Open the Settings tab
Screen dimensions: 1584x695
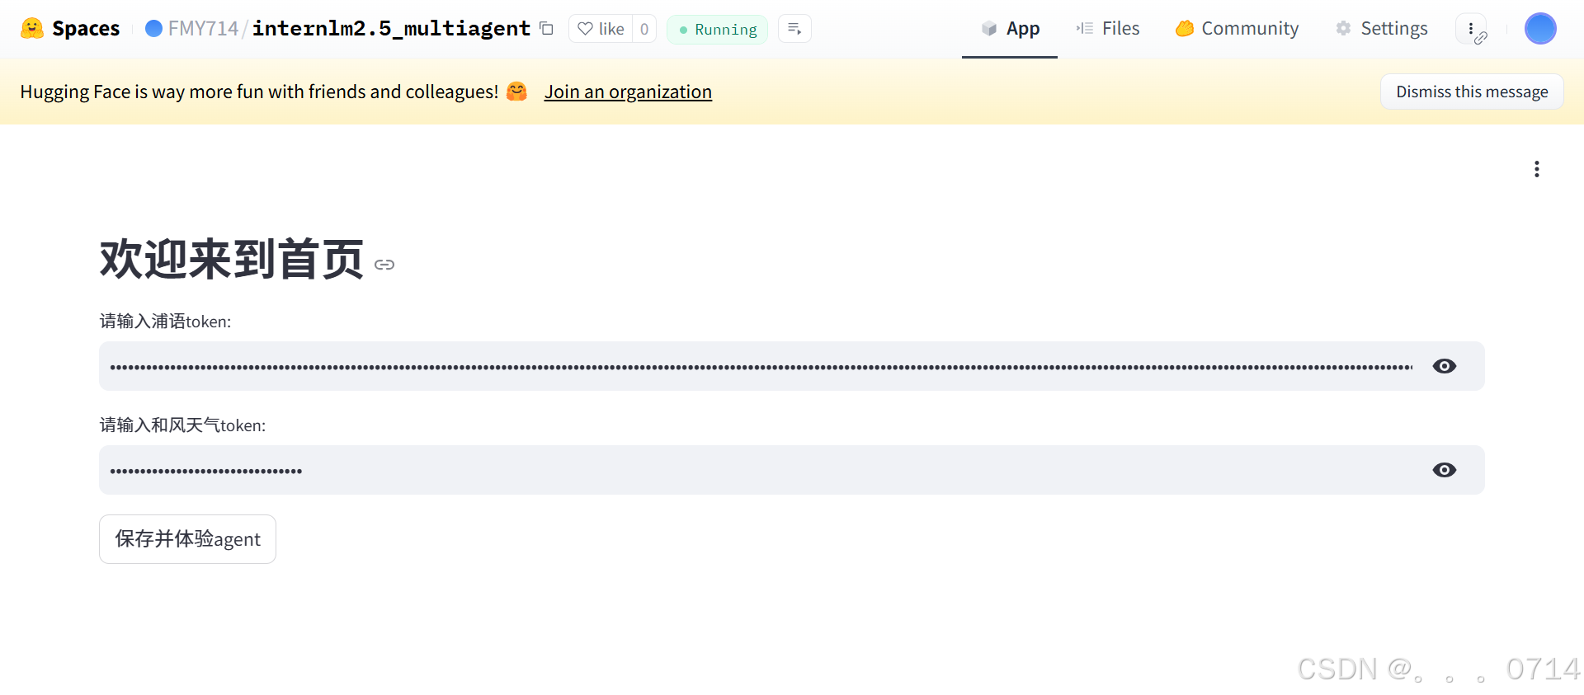pos(1382,29)
